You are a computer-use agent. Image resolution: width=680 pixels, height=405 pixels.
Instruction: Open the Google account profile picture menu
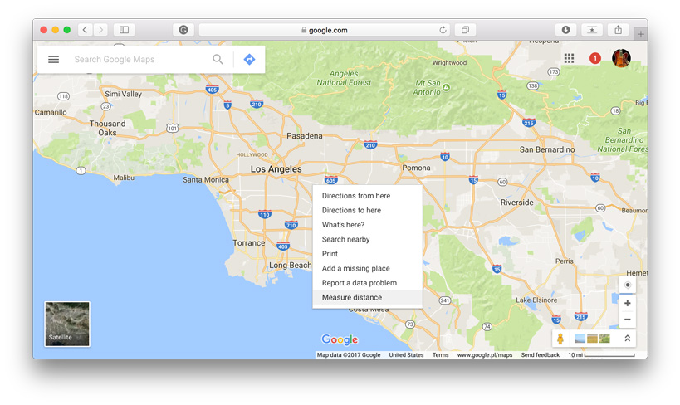tap(621, 59)
